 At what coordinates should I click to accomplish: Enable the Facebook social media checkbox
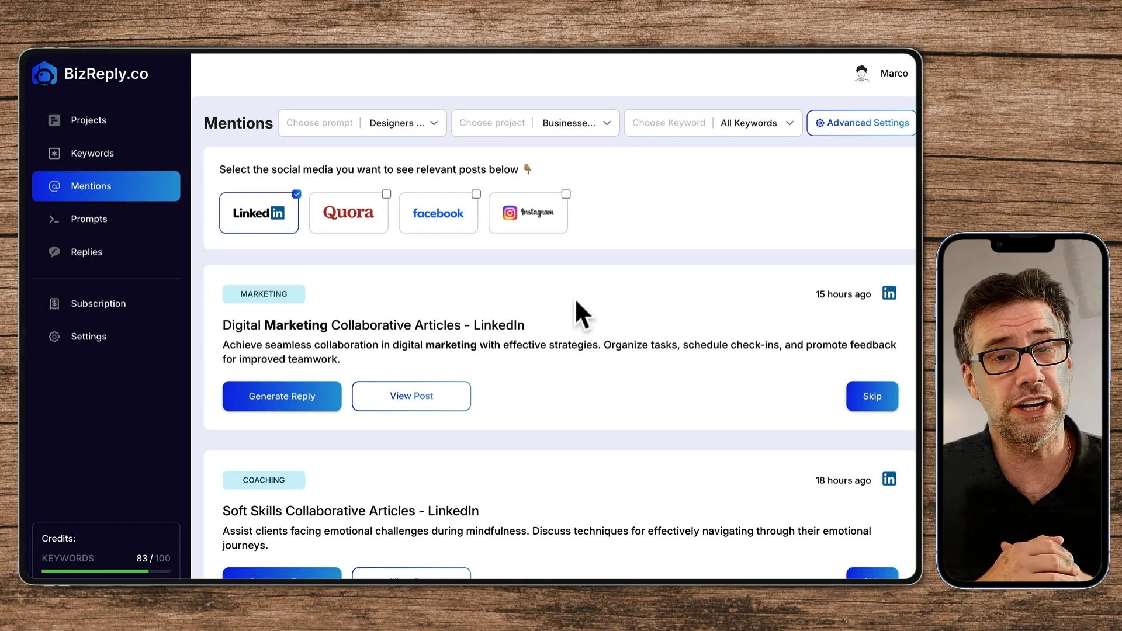tap(476, 194)
